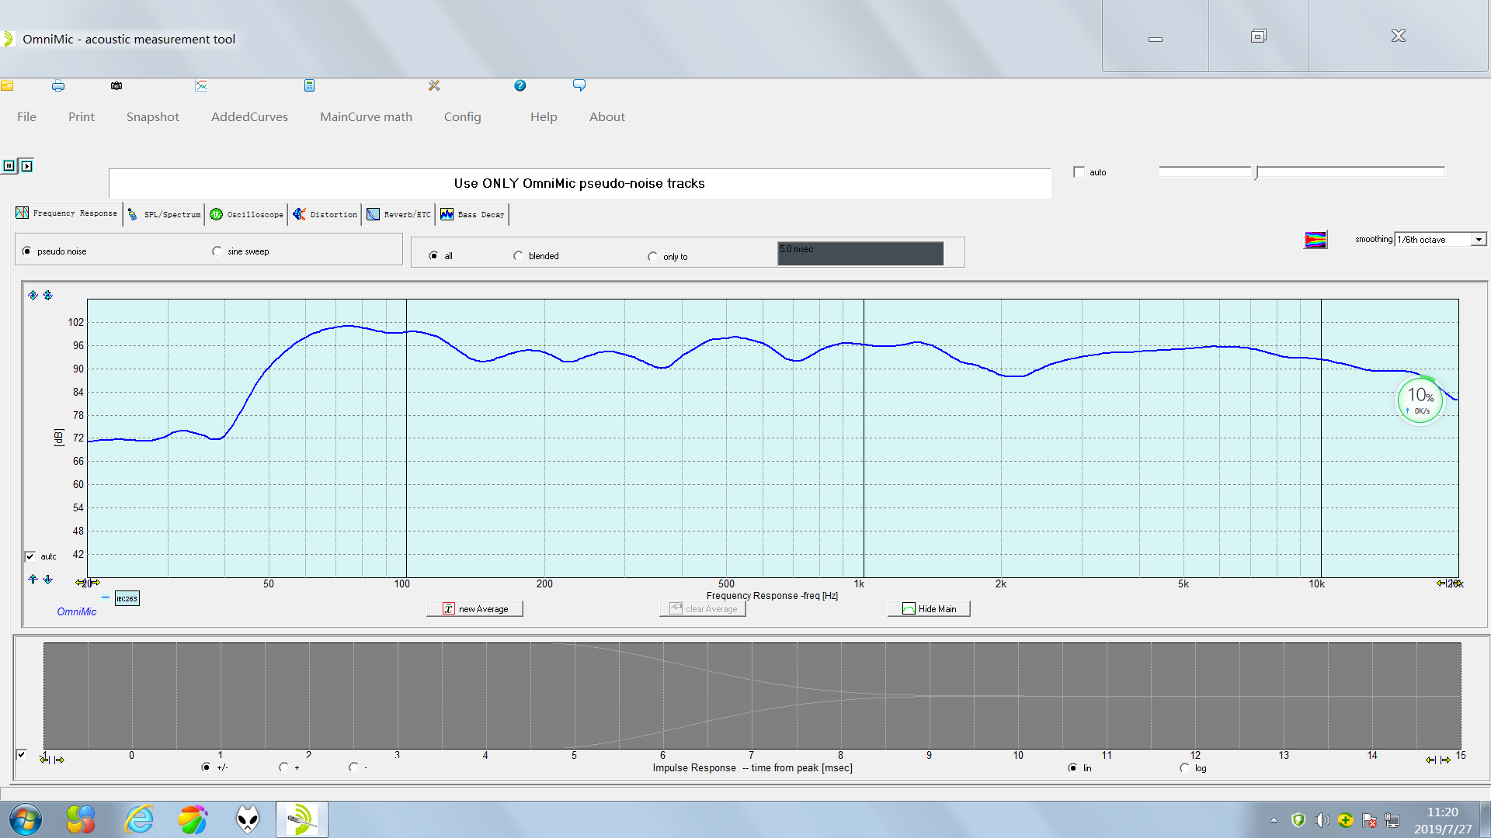Select the 'only to' radio button
Screen dimensions: 1491x838
click(652, 257)
